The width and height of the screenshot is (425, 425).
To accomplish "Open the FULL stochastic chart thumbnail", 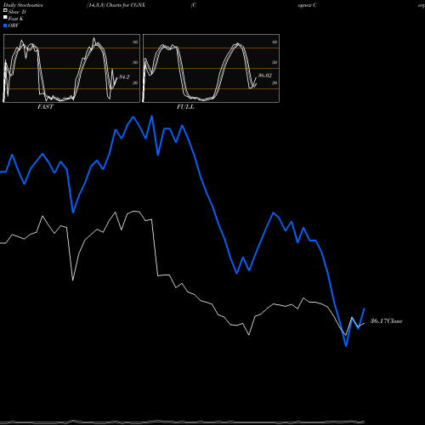I will 211,68.
